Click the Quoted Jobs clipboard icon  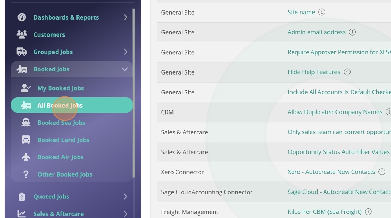click(22, 197)
